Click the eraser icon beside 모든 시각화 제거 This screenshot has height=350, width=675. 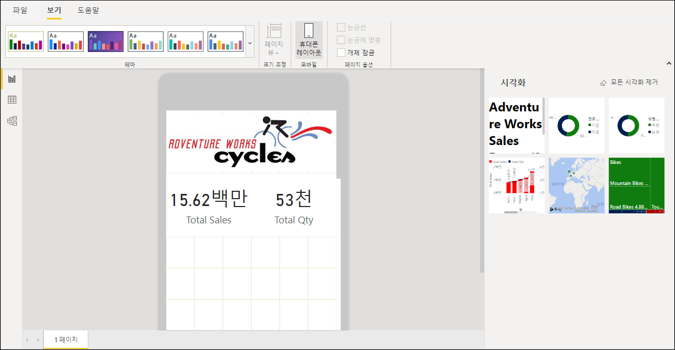[x=604, y=83]
